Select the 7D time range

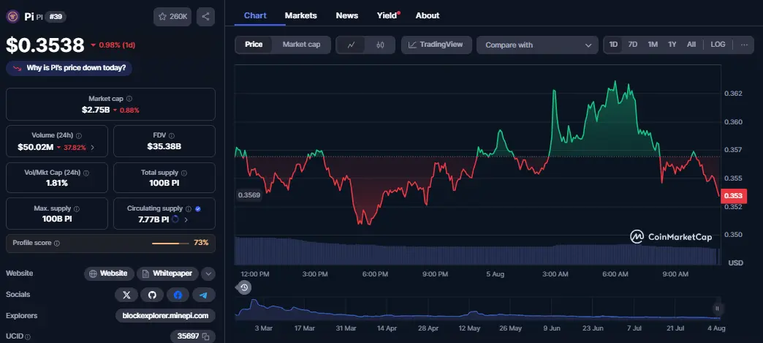point(633,45)
